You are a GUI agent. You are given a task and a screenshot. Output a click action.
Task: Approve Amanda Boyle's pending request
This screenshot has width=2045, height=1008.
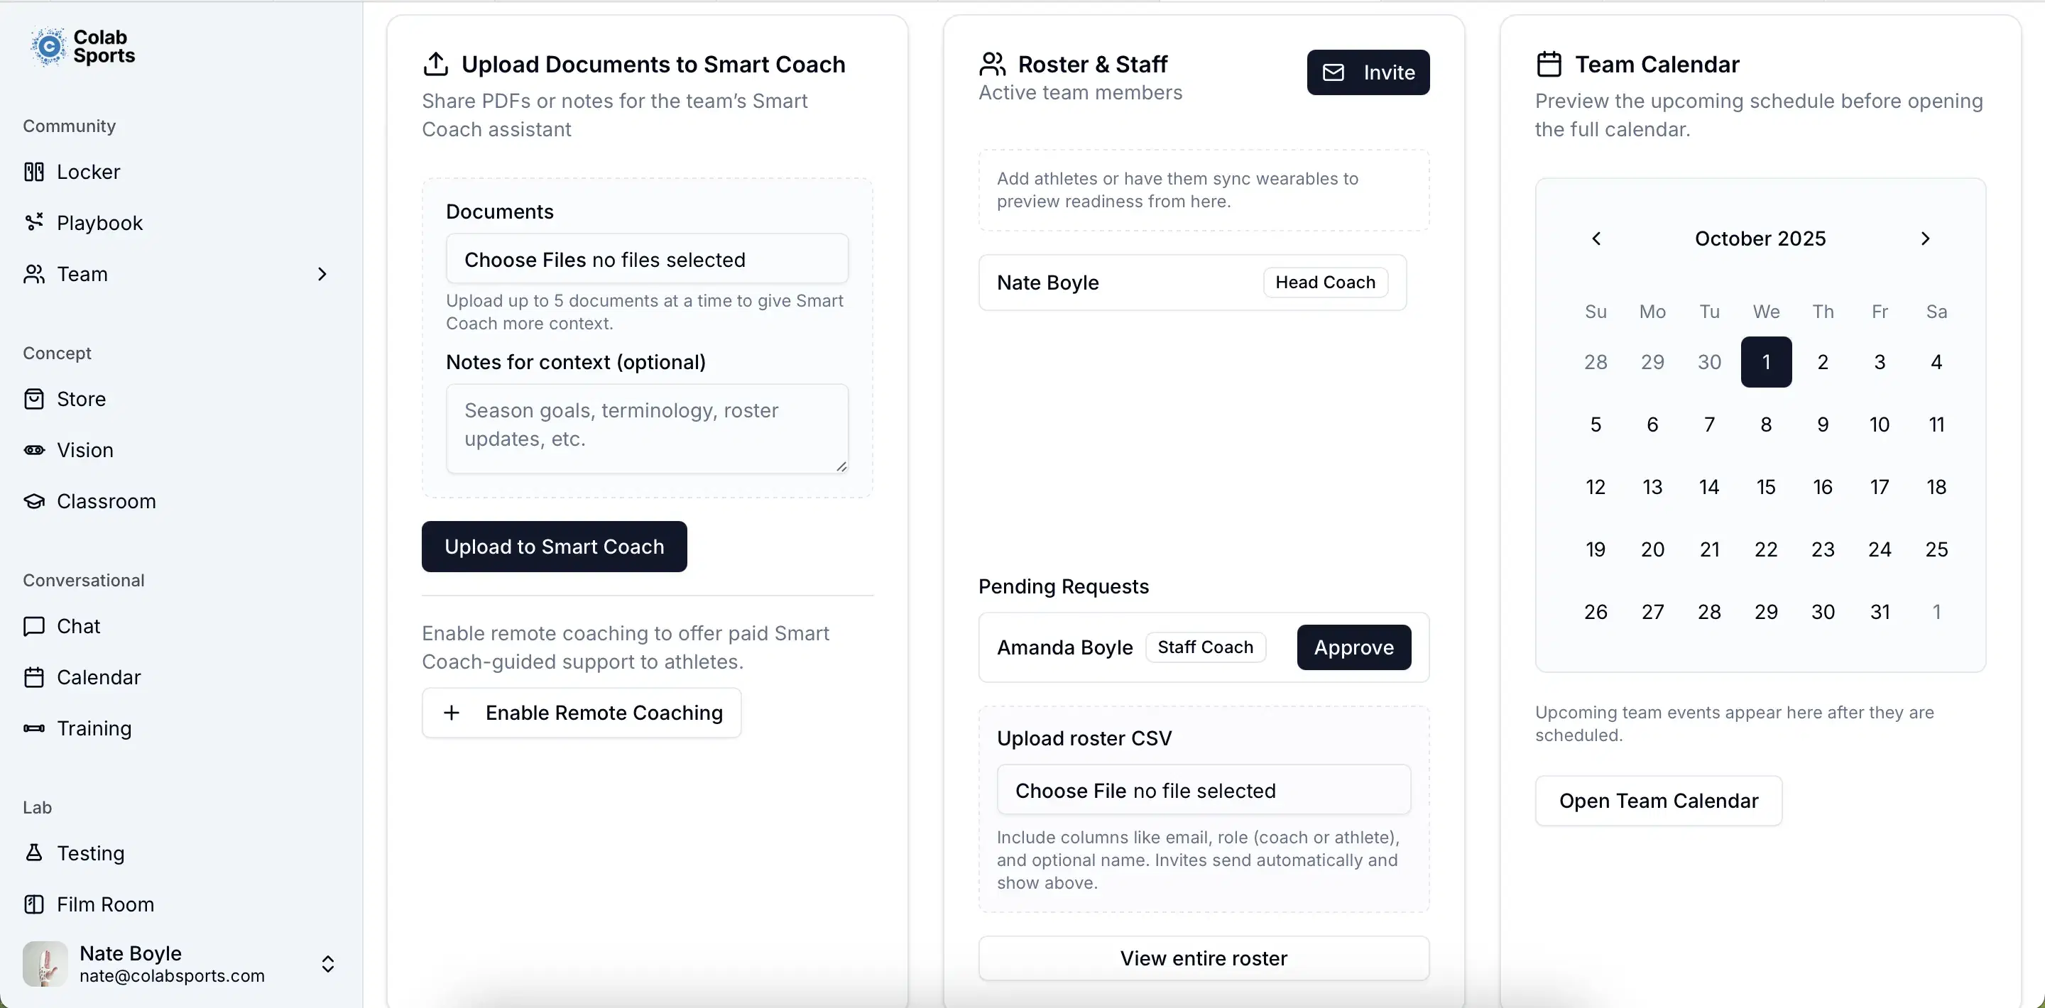point(1353,647)
